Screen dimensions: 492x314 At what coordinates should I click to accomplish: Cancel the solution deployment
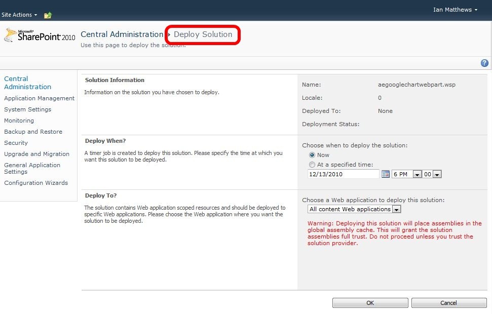pyautogui.click(x=448, y=303)
